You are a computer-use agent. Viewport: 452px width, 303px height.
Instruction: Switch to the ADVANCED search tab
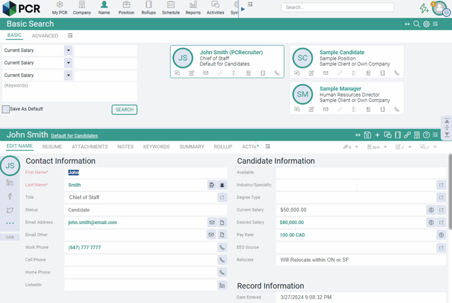45,36
